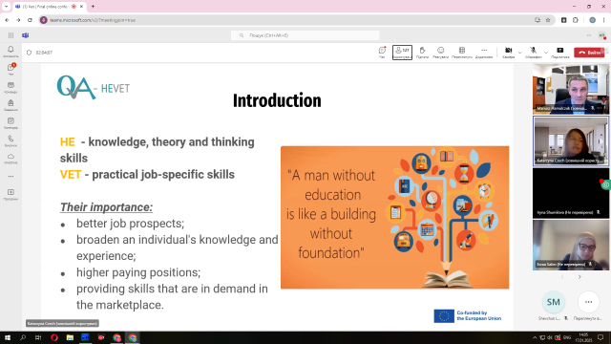Image resolution: width=611 pixels, height=344 pixels.
Task: Select Iryna's black video tile
Action: [571, 193]
